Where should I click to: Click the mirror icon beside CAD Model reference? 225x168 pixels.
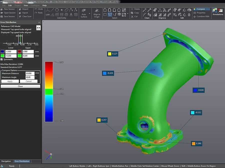coord(38,28)
